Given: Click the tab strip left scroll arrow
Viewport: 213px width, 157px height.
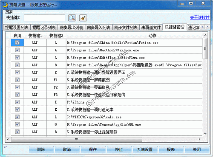Looking at the screenshot, I should coord(202,27).
